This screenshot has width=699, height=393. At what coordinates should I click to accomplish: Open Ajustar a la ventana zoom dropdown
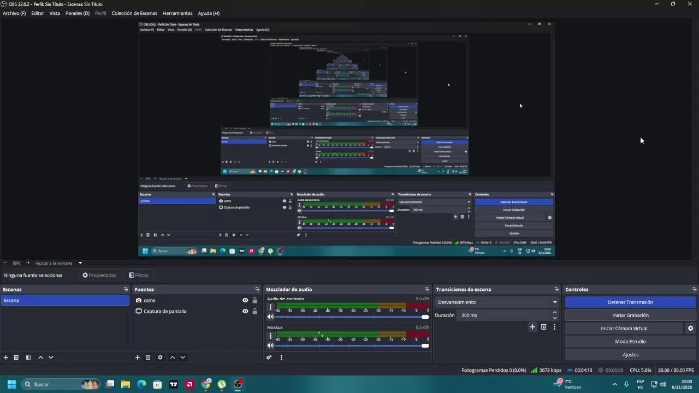(x=58, y=263)
